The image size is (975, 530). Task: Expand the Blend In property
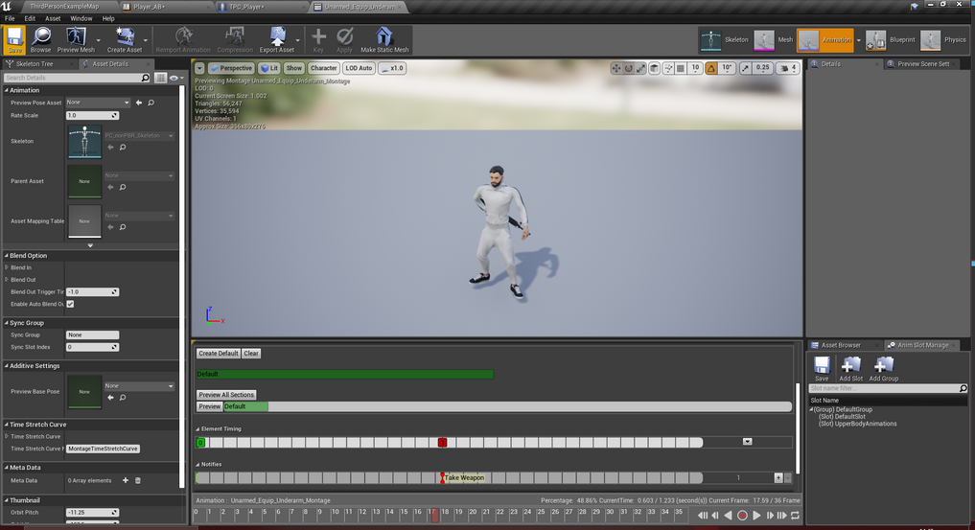click(7, 267)
